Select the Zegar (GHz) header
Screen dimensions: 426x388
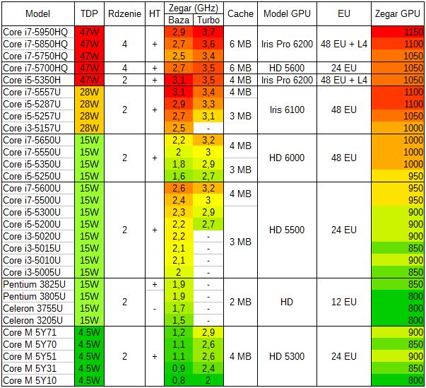194,8
